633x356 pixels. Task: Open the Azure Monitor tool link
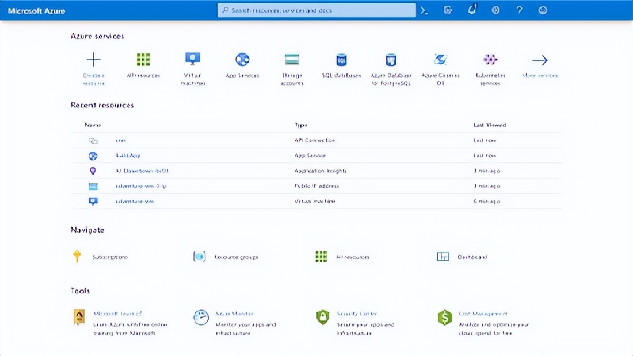click(x=234, y=314)
